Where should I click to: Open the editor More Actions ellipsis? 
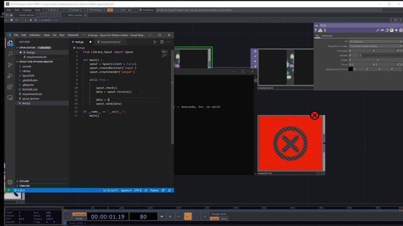(169, 42)
